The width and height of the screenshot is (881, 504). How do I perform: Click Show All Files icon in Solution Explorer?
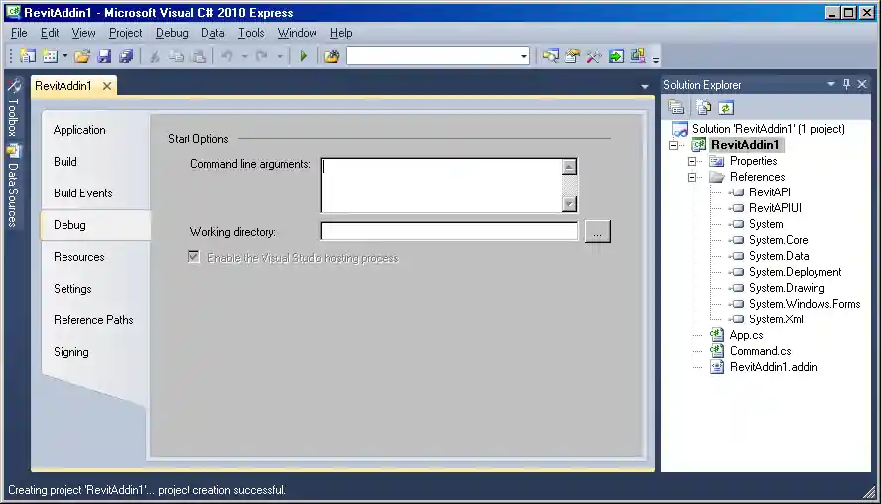pyautogui.click(x=703, y=107)
